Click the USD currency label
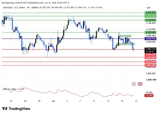159x114 pixels. (149, 8)
